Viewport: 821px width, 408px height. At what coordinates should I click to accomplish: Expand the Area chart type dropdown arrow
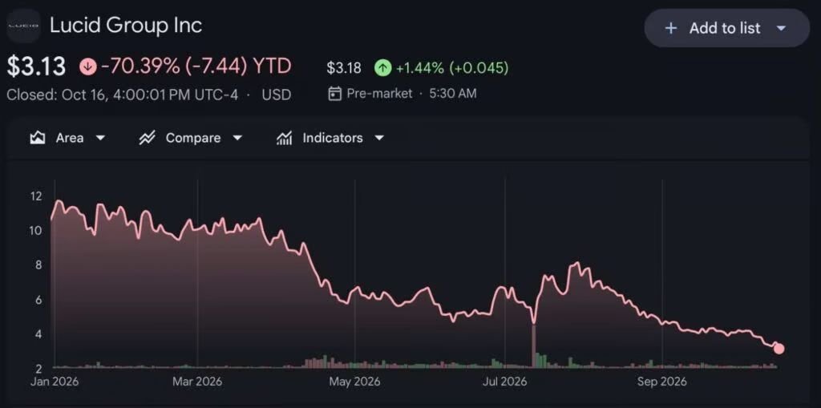[100, 138]
